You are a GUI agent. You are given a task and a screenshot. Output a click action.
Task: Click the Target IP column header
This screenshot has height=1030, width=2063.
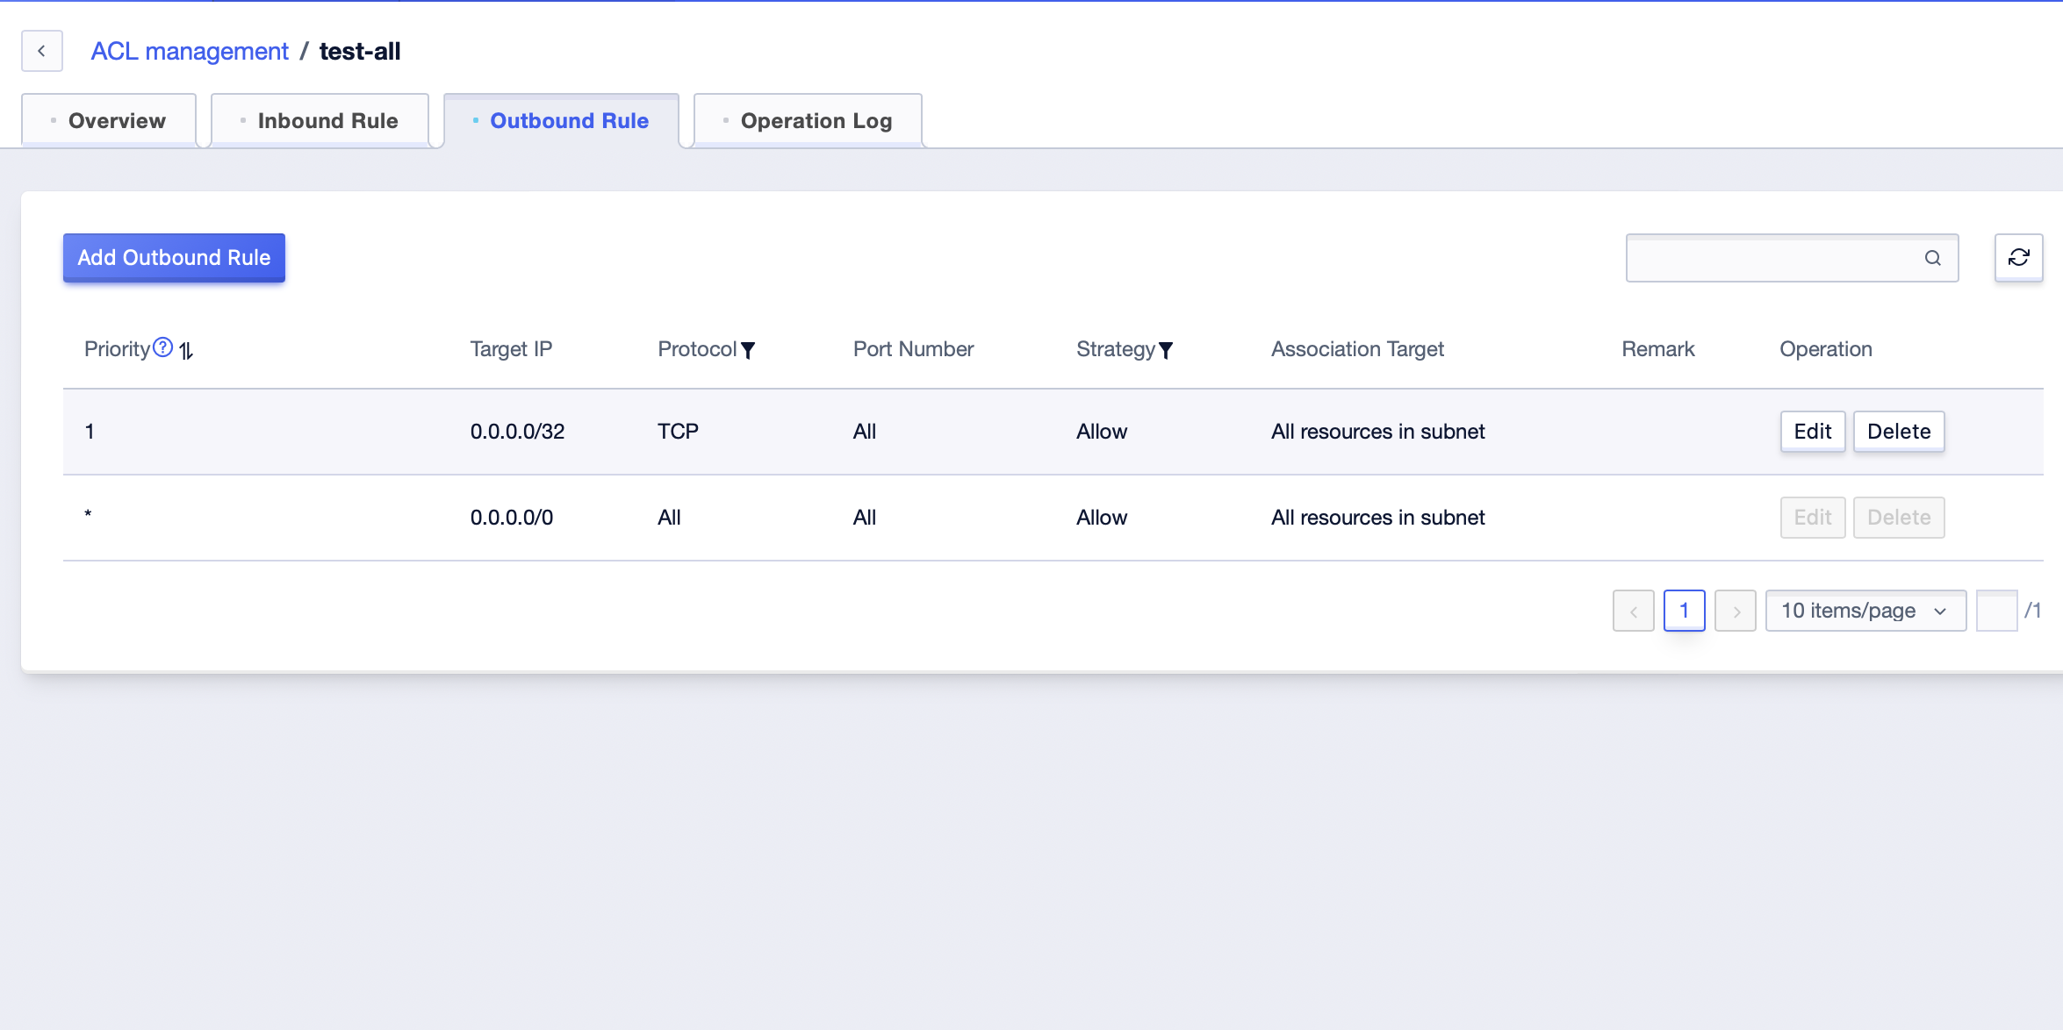click(x=511, y=348)
